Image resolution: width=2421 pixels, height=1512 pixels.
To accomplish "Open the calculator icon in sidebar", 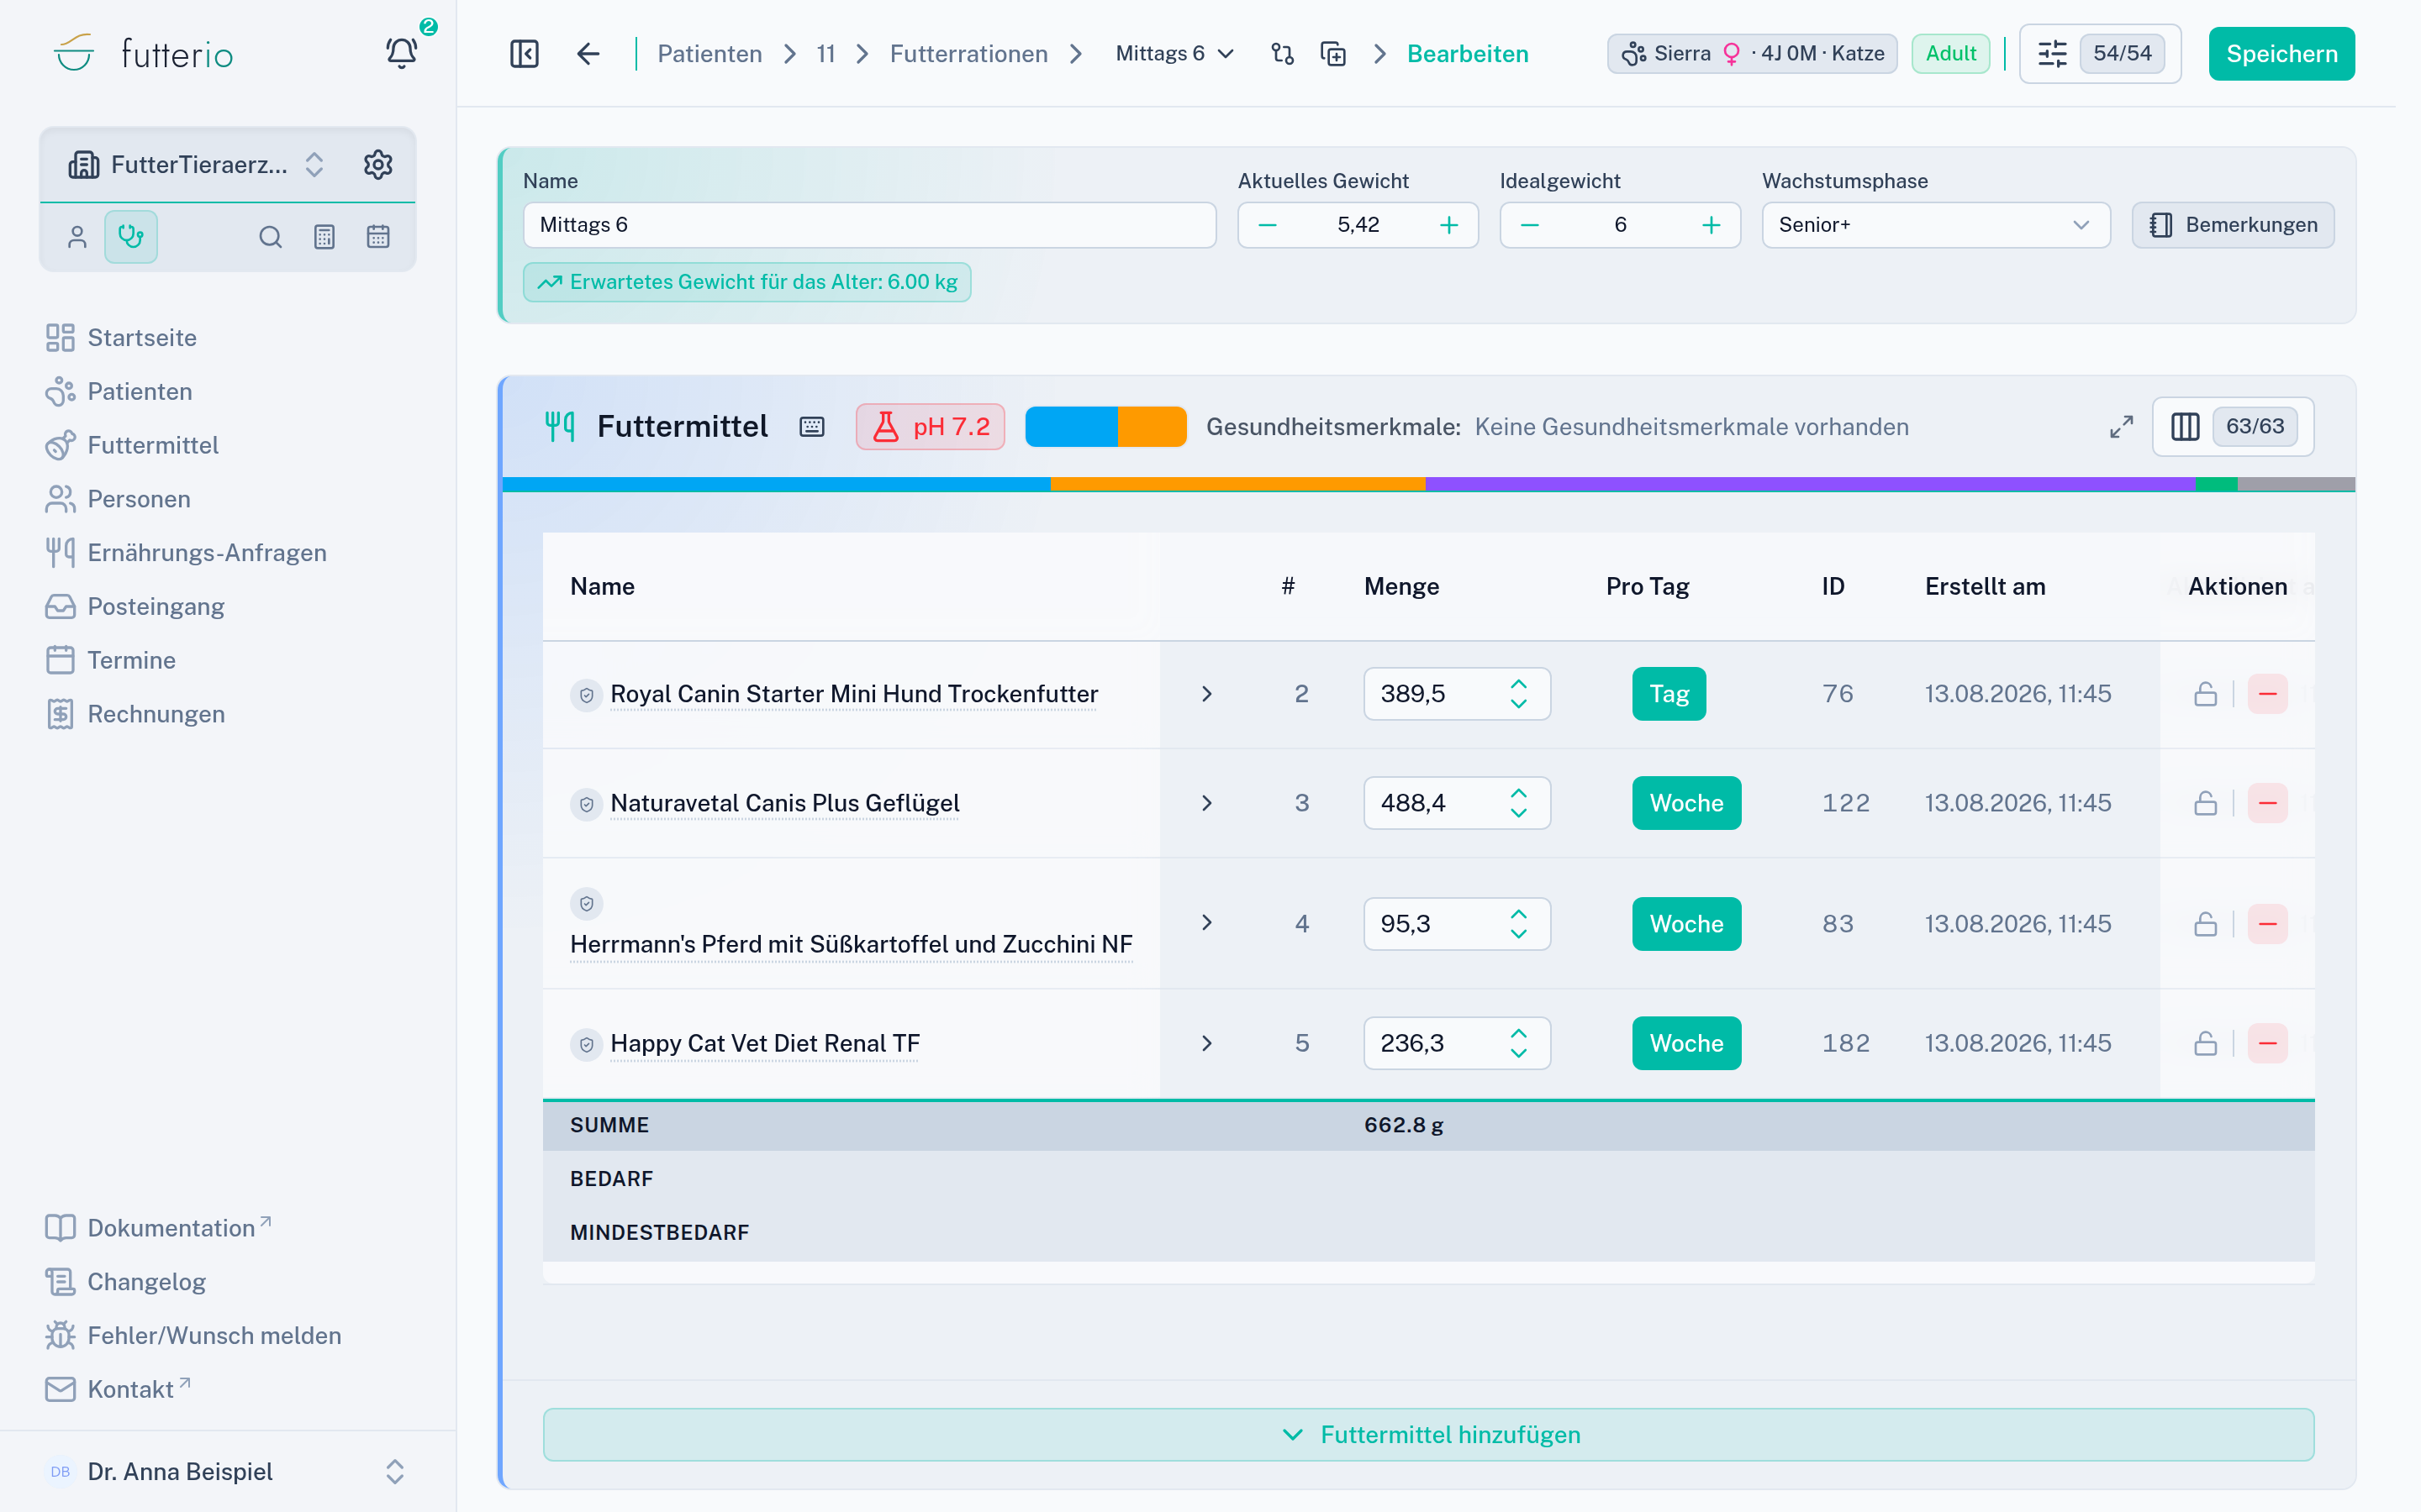I will [x=324, y=237].
